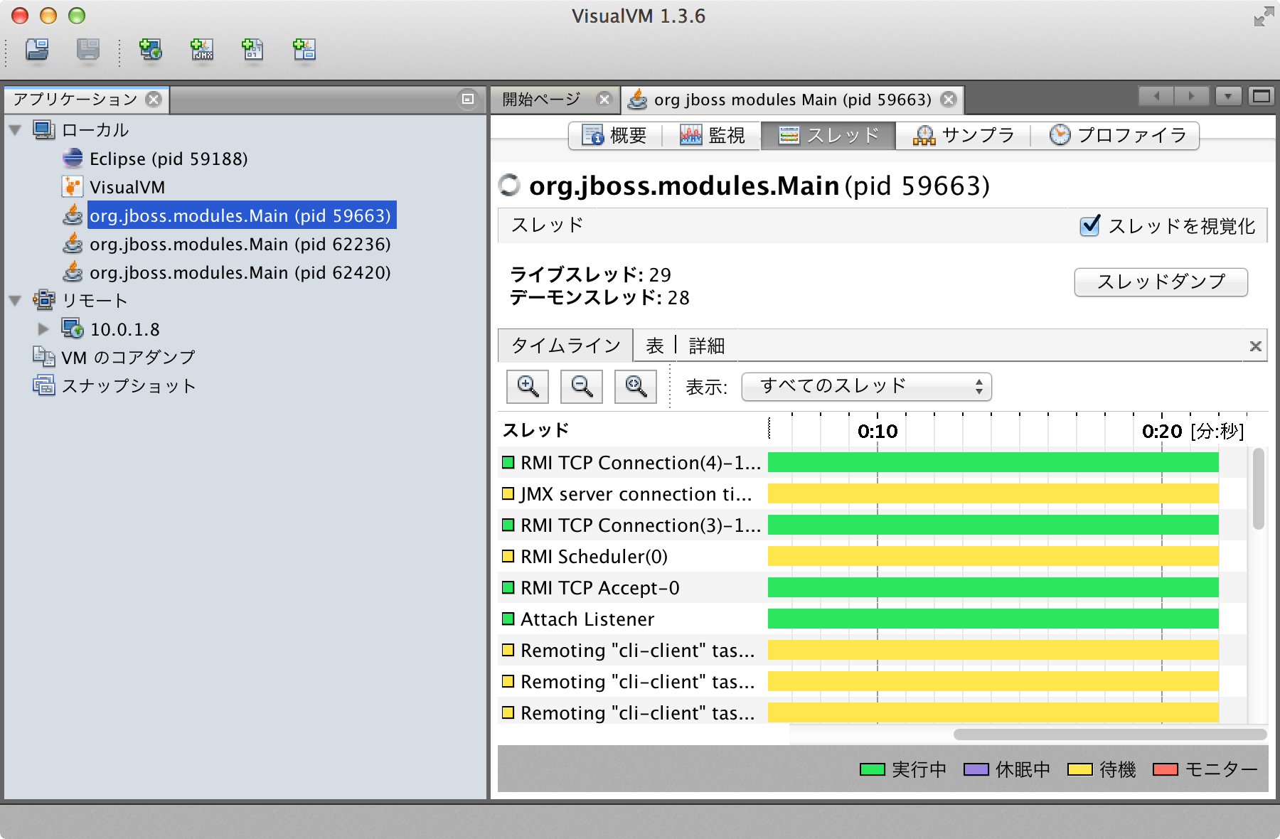Collapse the ローカル tree node
This screenshot has width=1280, height=839.
[x=15, y=130]
